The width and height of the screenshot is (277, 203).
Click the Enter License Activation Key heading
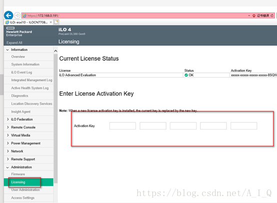[x=96, y=94]
